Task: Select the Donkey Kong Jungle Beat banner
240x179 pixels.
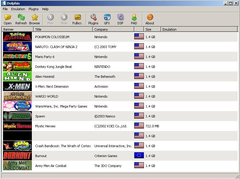Action: (17, 67)
